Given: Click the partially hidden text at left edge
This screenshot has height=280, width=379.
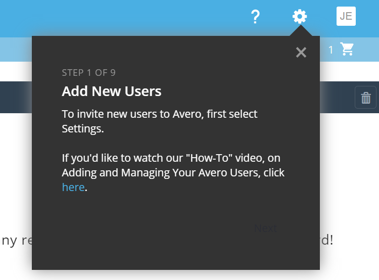Looking at the screenshot, I should (16, 241).
